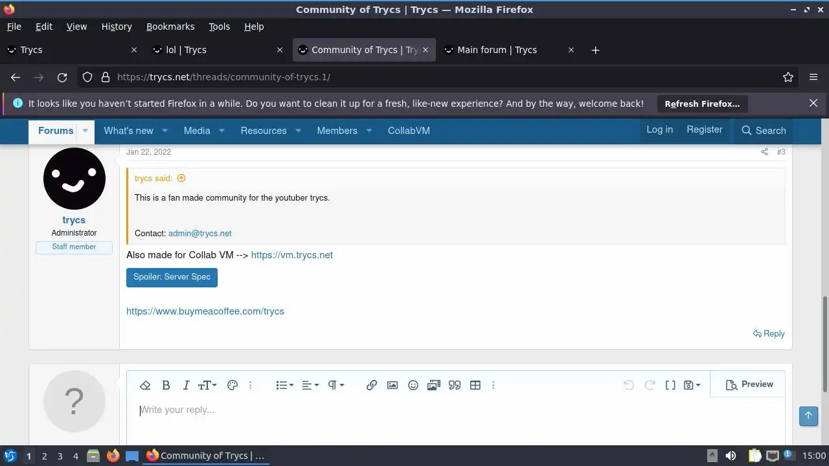Screen dimensions: 829x466
Task: Click the Write your reply text area
Action: pyautogui.click(x=455, y=421)
